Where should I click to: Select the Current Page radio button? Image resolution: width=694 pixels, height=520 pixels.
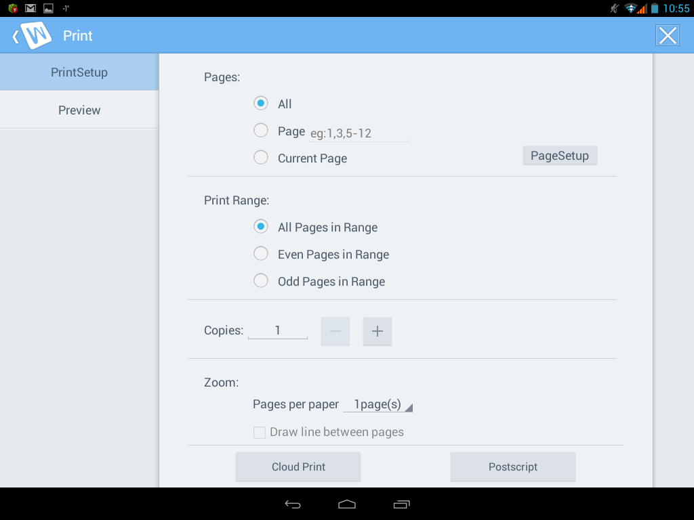pyautogui.click(x=261, y=158)
